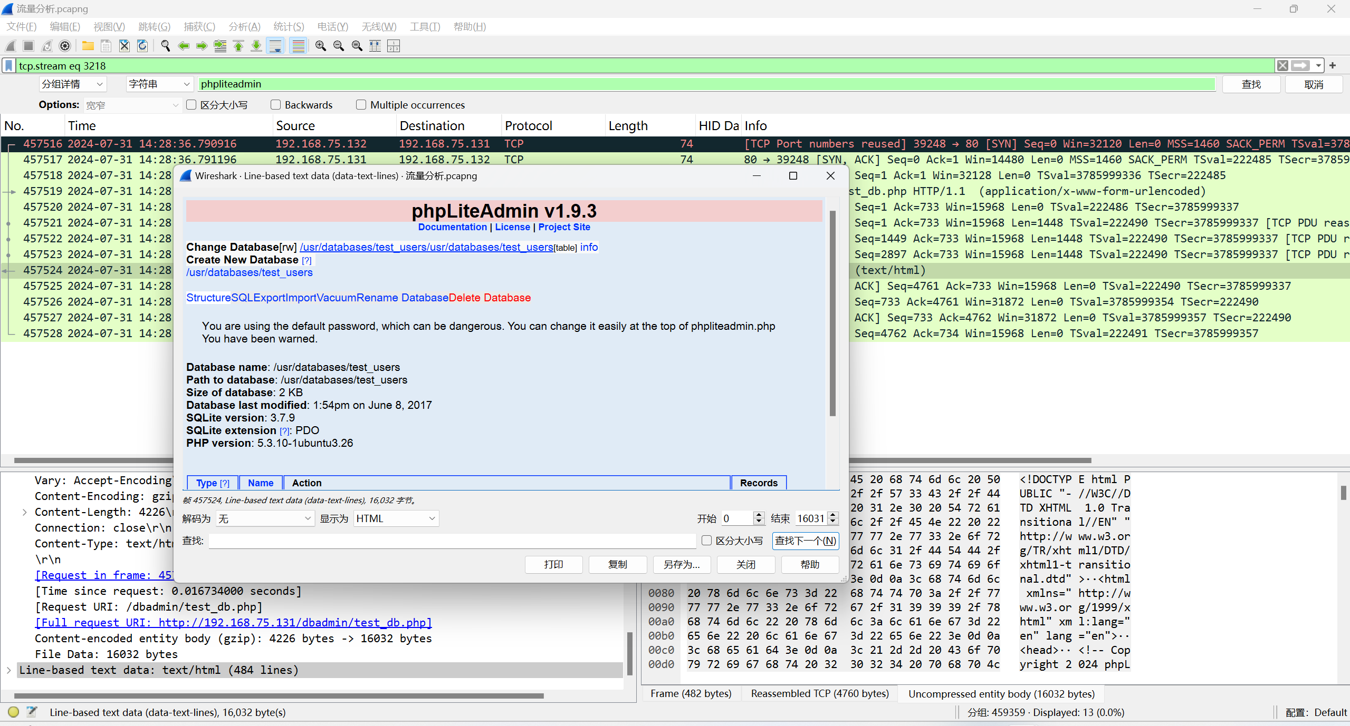Reload the capture file icon
1350x726 pixels.
[142, 46]
